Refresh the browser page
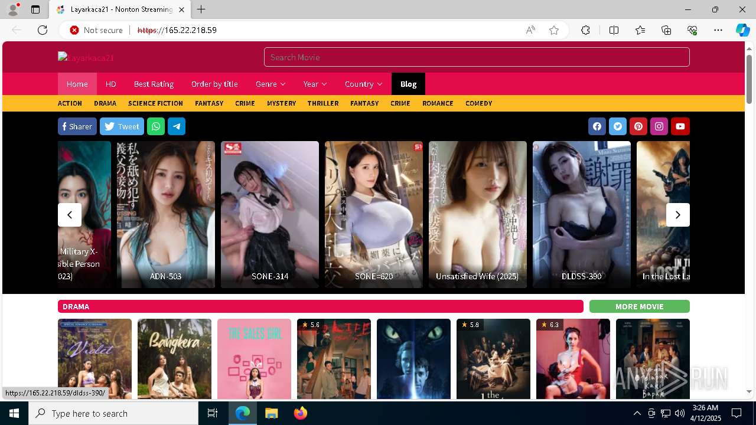Screen dimensions: 756x425 click(x=43, y=30)
